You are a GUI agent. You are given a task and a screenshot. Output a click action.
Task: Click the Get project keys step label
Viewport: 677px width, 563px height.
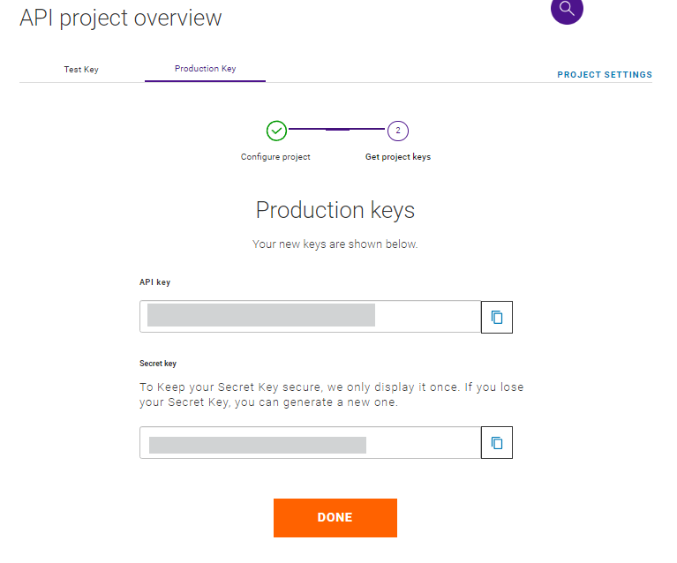pos(397,157)
